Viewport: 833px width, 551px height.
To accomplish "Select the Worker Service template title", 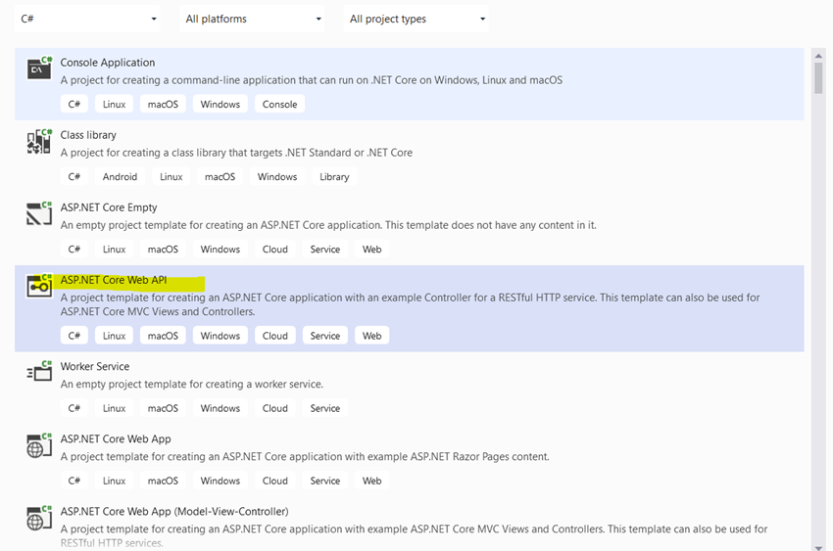I will coord(94,366).
